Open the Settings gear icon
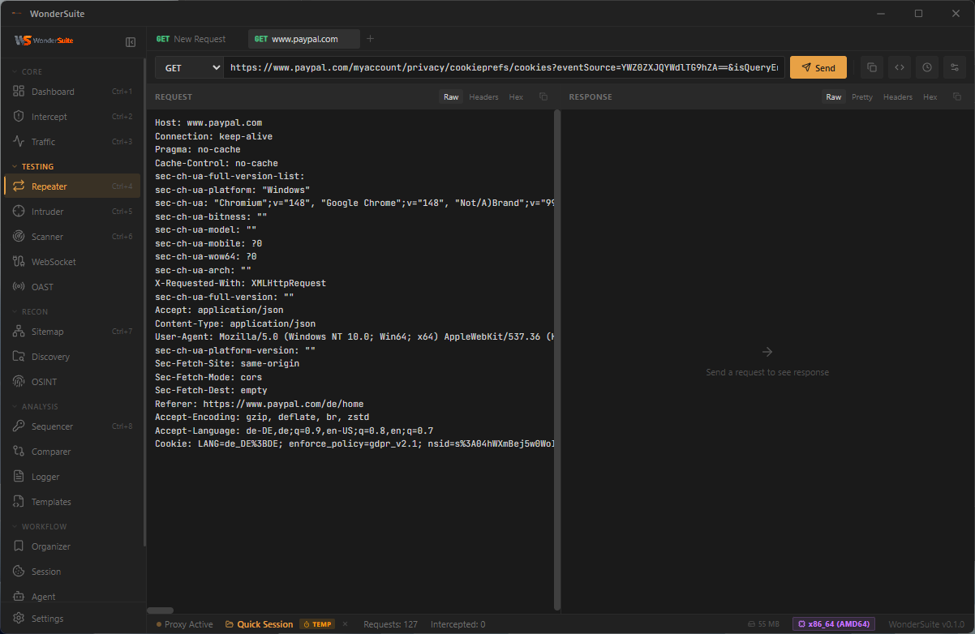975x634 pixels. tap(19, 619)
